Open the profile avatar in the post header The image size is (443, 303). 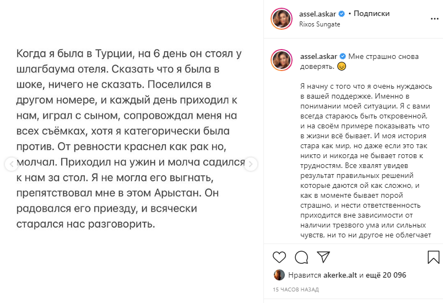tap(281, 19)
